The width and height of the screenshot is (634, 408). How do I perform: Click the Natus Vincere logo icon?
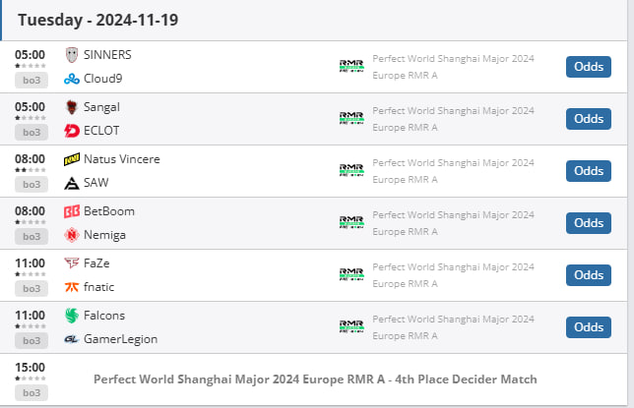click(x=72, y=159)
